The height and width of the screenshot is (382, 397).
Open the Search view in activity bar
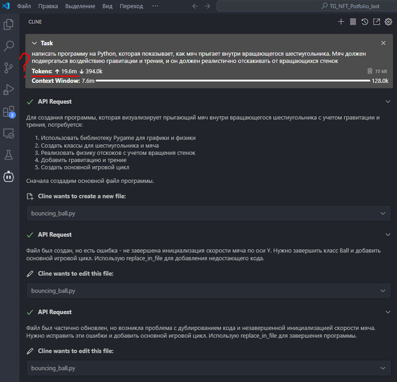pyautogui.click(x=9, y=46)
